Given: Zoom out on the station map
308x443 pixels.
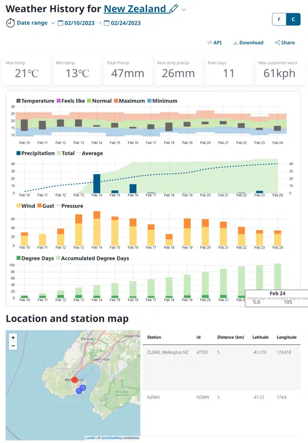Looking at the screenshot, I should tap(13, 346).
